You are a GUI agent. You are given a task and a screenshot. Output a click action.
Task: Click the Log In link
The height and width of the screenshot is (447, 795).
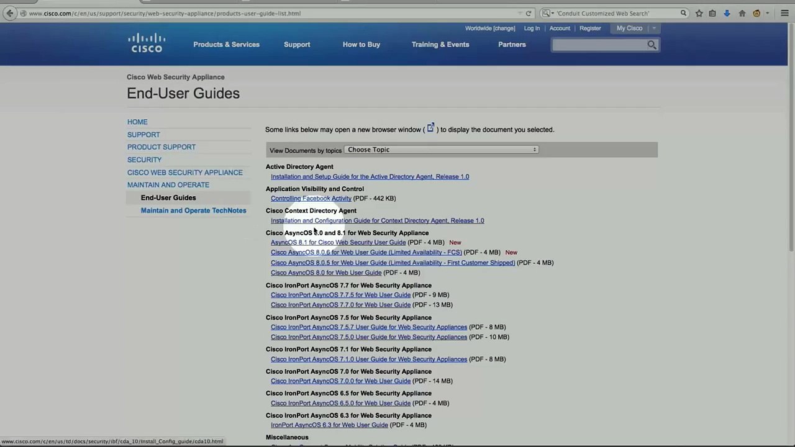tap(532, 29)
